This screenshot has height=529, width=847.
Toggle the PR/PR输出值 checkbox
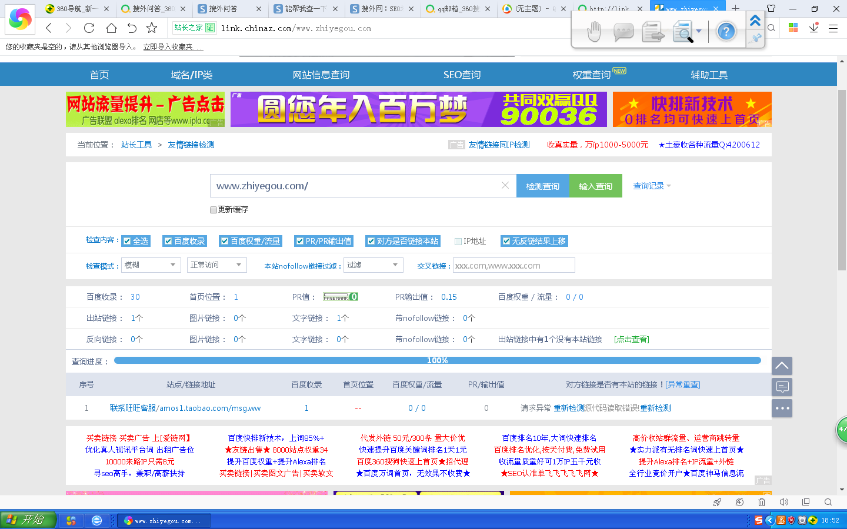(300, 241)
